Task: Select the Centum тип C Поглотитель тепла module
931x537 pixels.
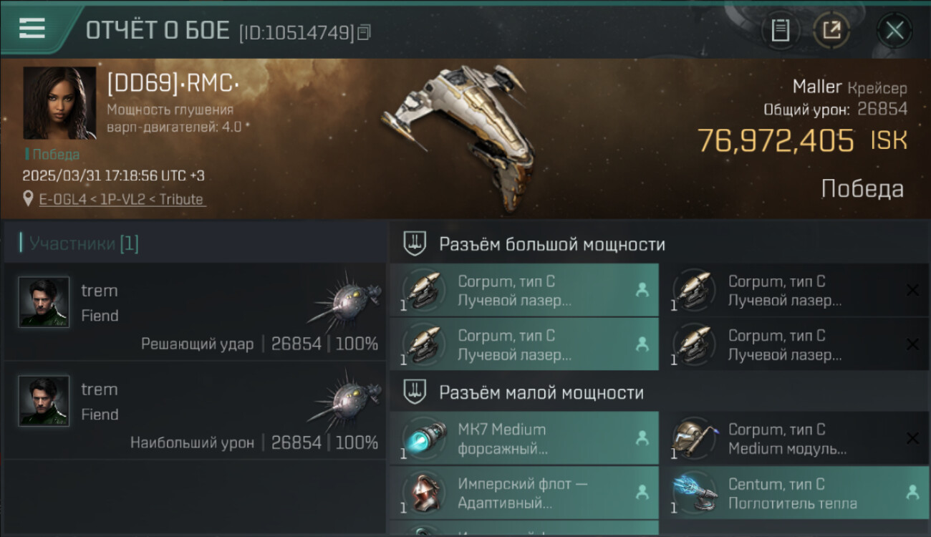Action: click(x=795, y=493)
